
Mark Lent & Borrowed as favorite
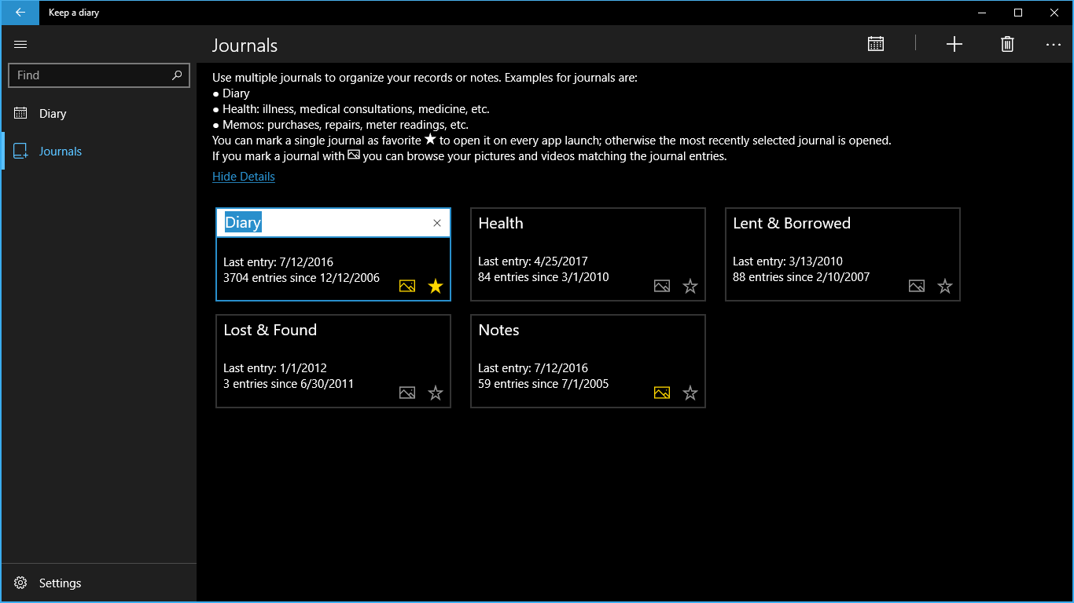[x=945, y=286]
